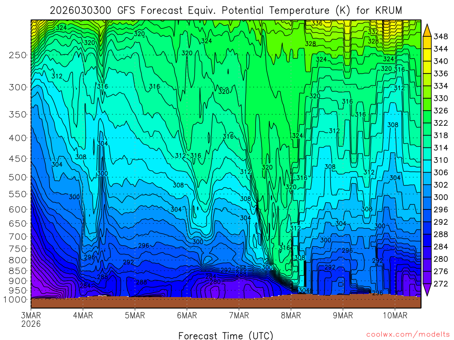Click the brown ground strip beneath the plot
This screenshot has width=454, height=340.
(x=226, y=302)
